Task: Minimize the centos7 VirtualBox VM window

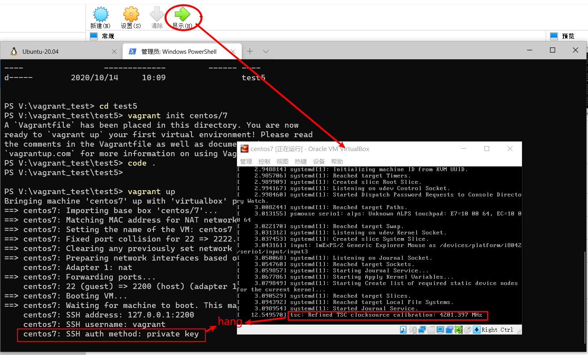Action: (464, 149)
